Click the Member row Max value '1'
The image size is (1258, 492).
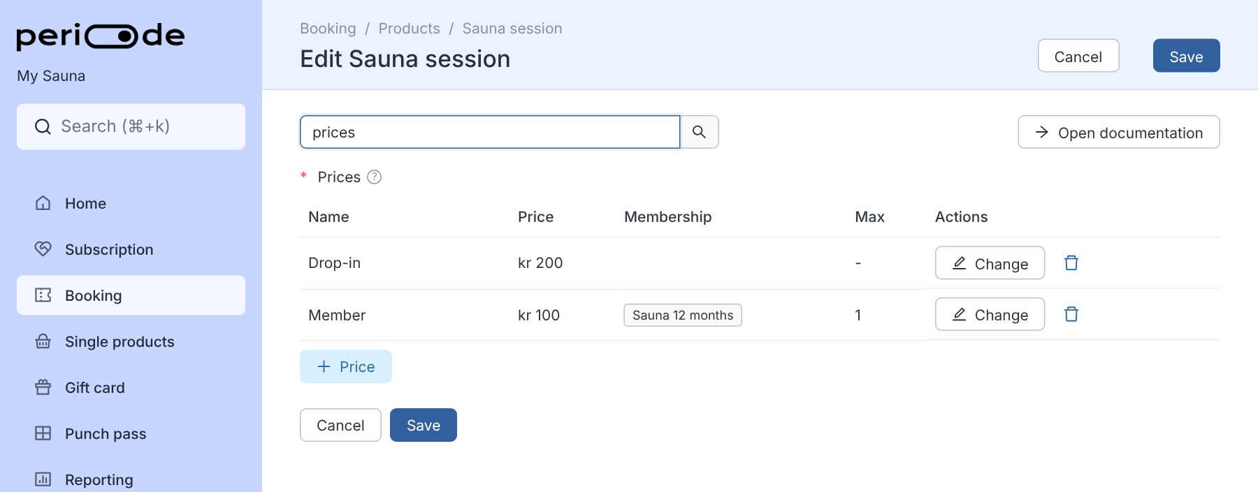click(x=858, y=315)
